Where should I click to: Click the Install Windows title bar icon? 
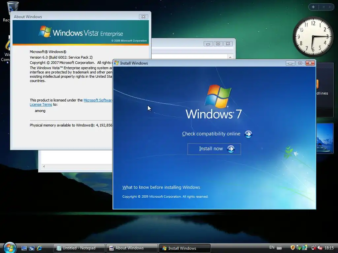point(117,63)
